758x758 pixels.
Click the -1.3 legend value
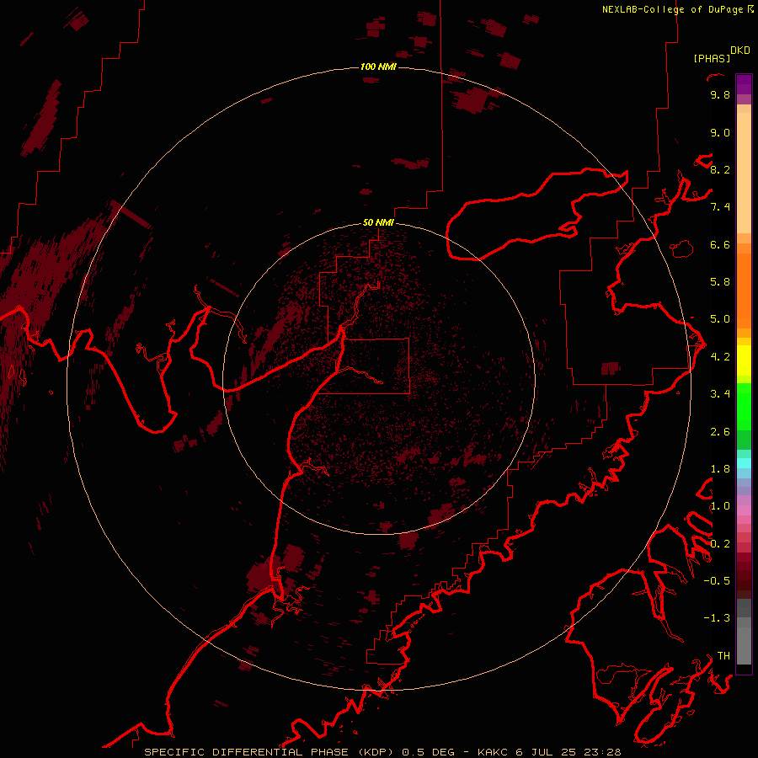717,618
